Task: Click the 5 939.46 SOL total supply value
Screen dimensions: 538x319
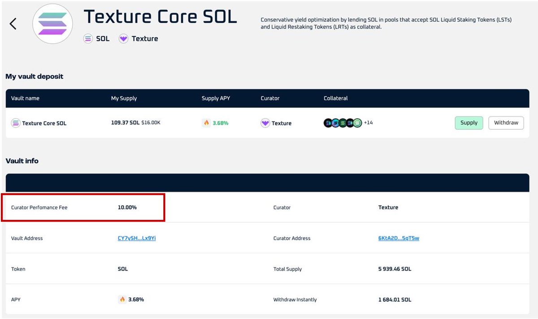Action: click(x=395, y=269)
